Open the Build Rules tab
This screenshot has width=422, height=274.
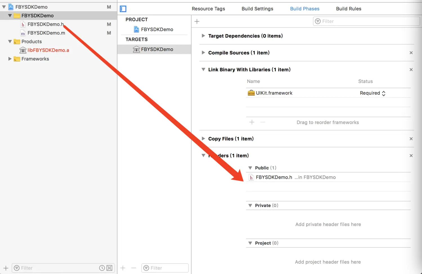click(349, 9)
